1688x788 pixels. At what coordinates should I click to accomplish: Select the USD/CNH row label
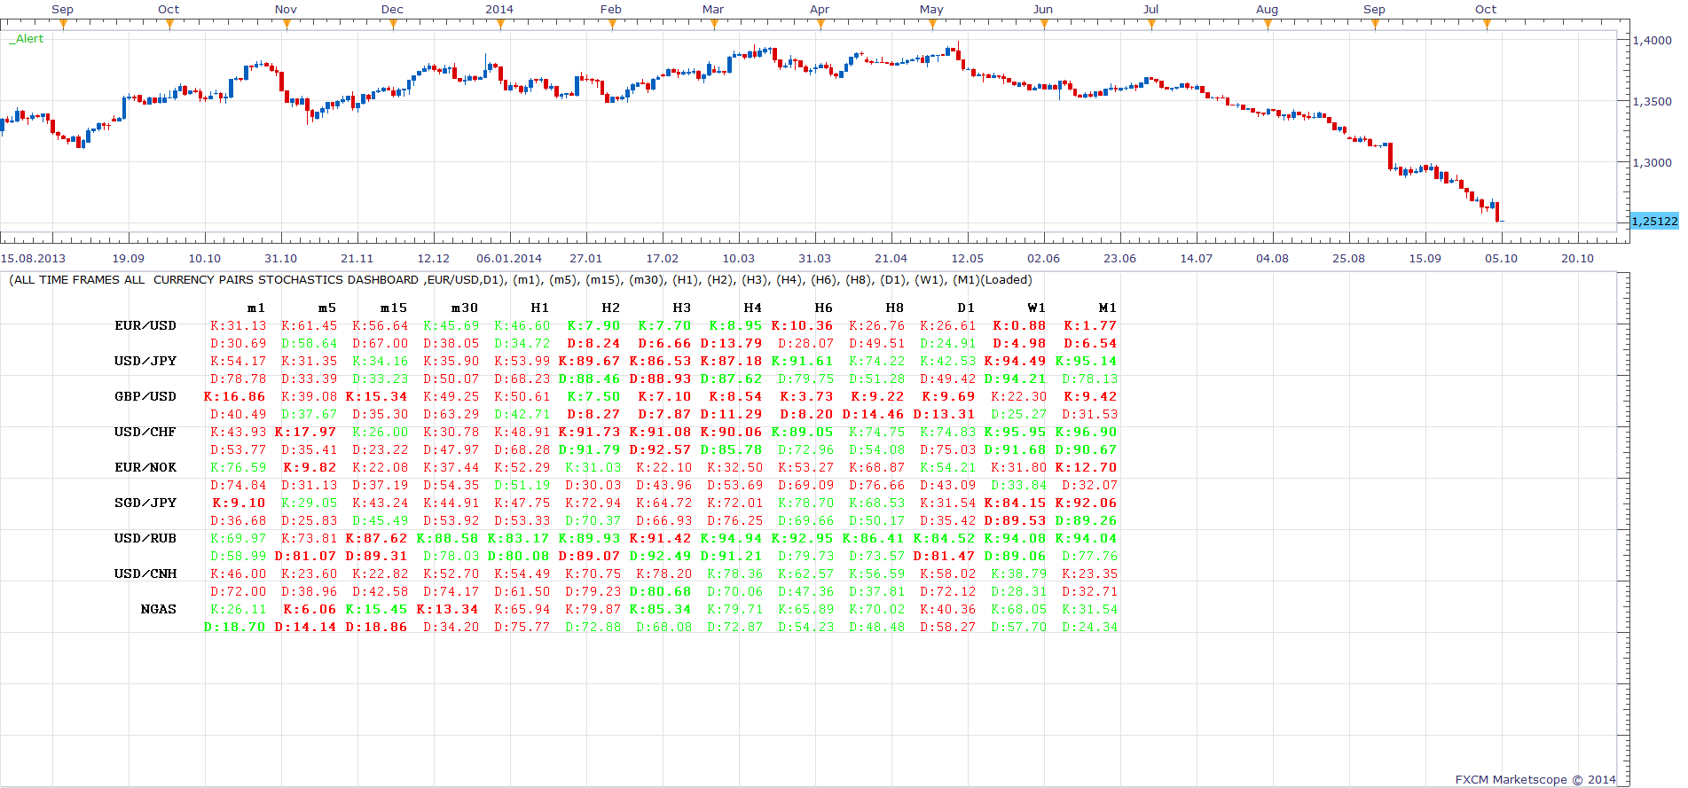pos(145,573)
